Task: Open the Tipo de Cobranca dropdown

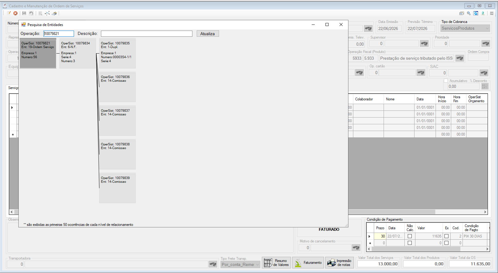Action: point(465,28)
